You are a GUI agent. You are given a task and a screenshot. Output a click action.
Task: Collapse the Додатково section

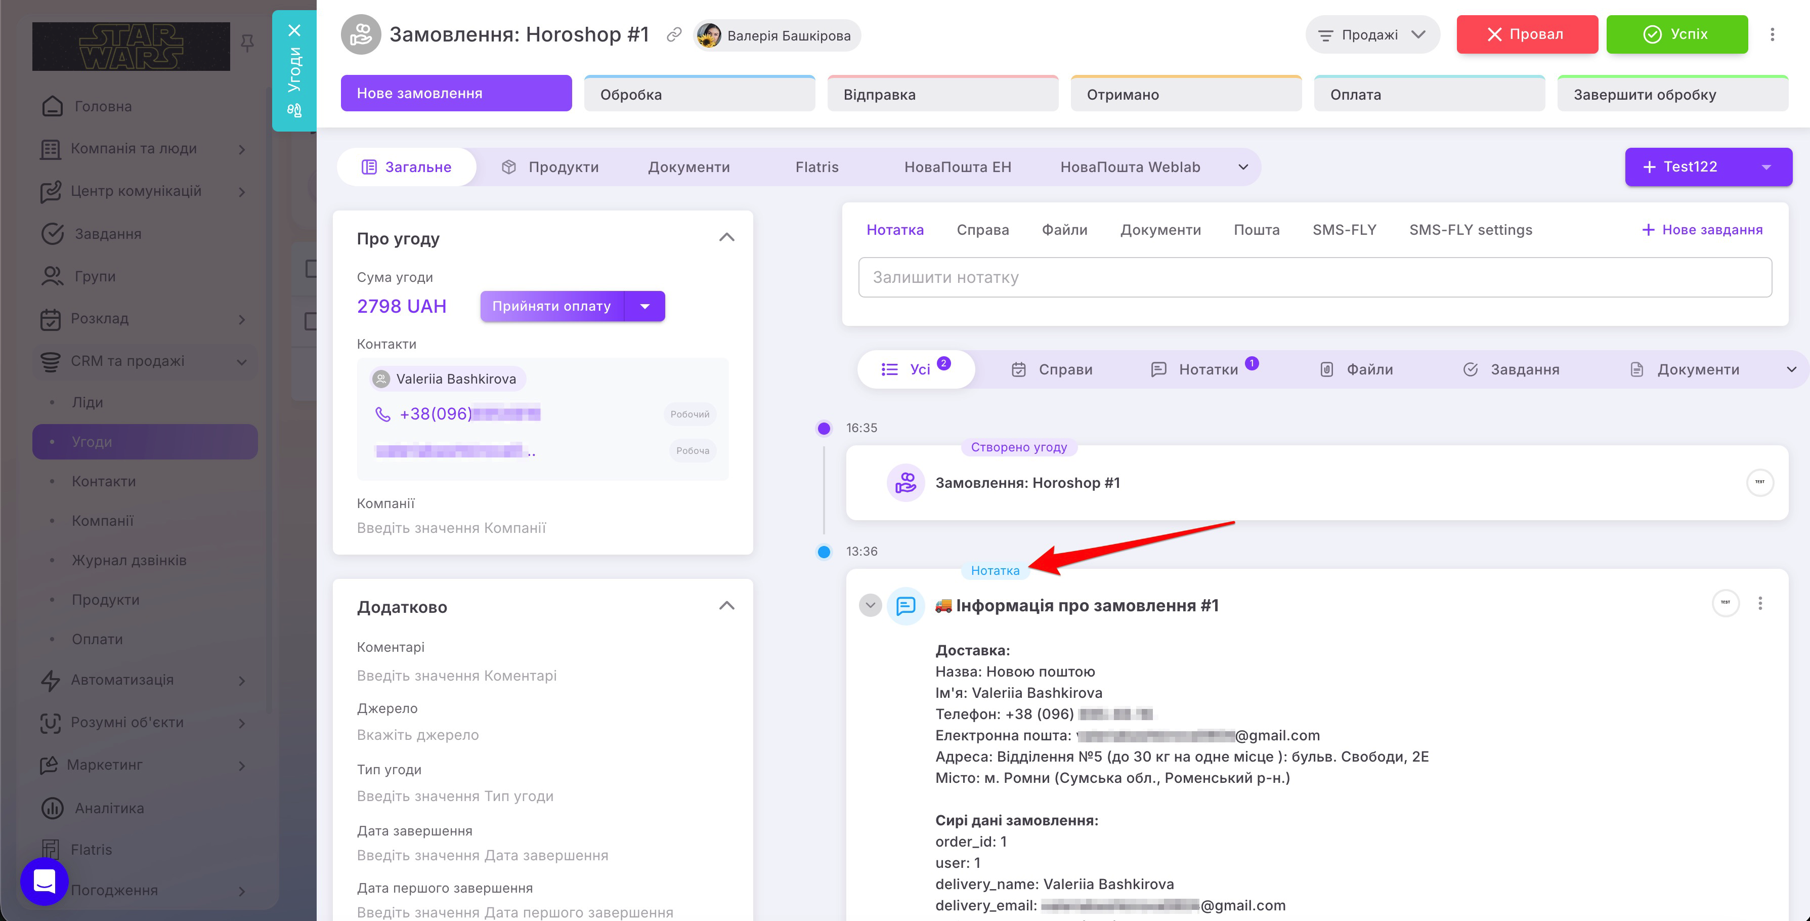click(726, 606)
